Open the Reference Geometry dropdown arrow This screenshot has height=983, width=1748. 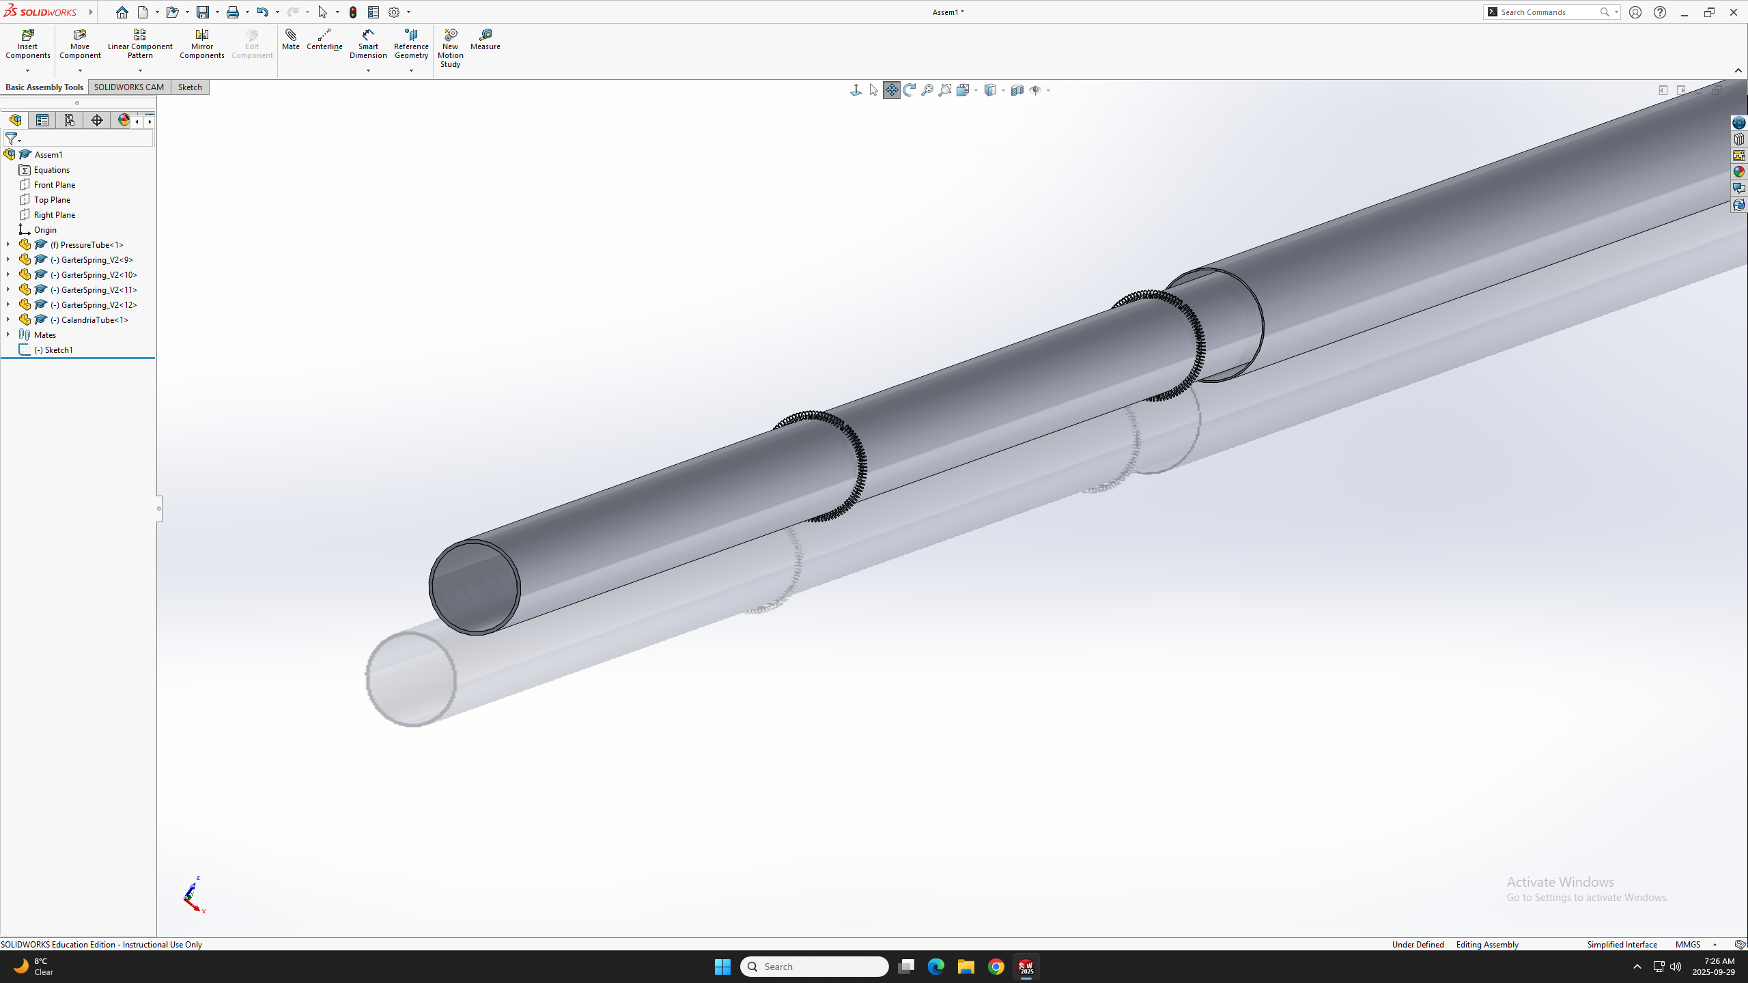click(411, 70)
